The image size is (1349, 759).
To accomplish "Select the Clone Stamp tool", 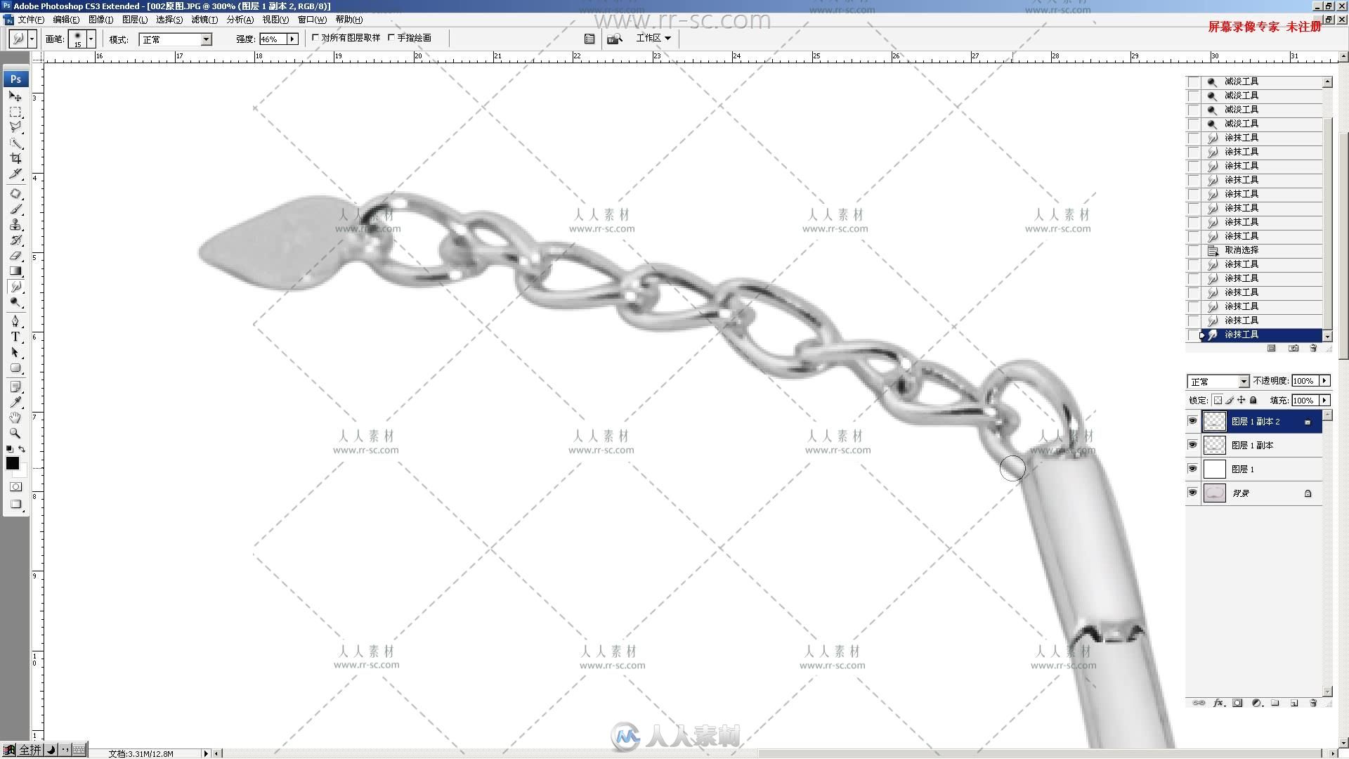I will (15, 225).
